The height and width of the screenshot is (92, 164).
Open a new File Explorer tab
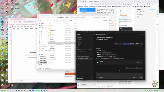tap(54, 15)
